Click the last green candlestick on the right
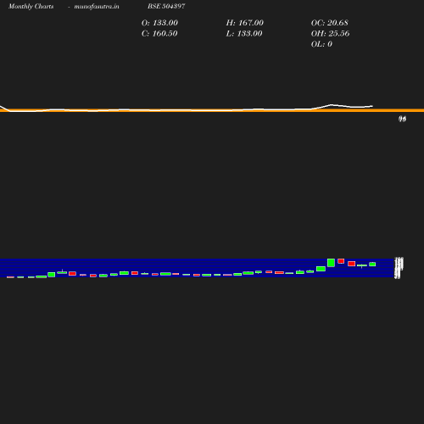The image size is (424, 424). [372, 264]
